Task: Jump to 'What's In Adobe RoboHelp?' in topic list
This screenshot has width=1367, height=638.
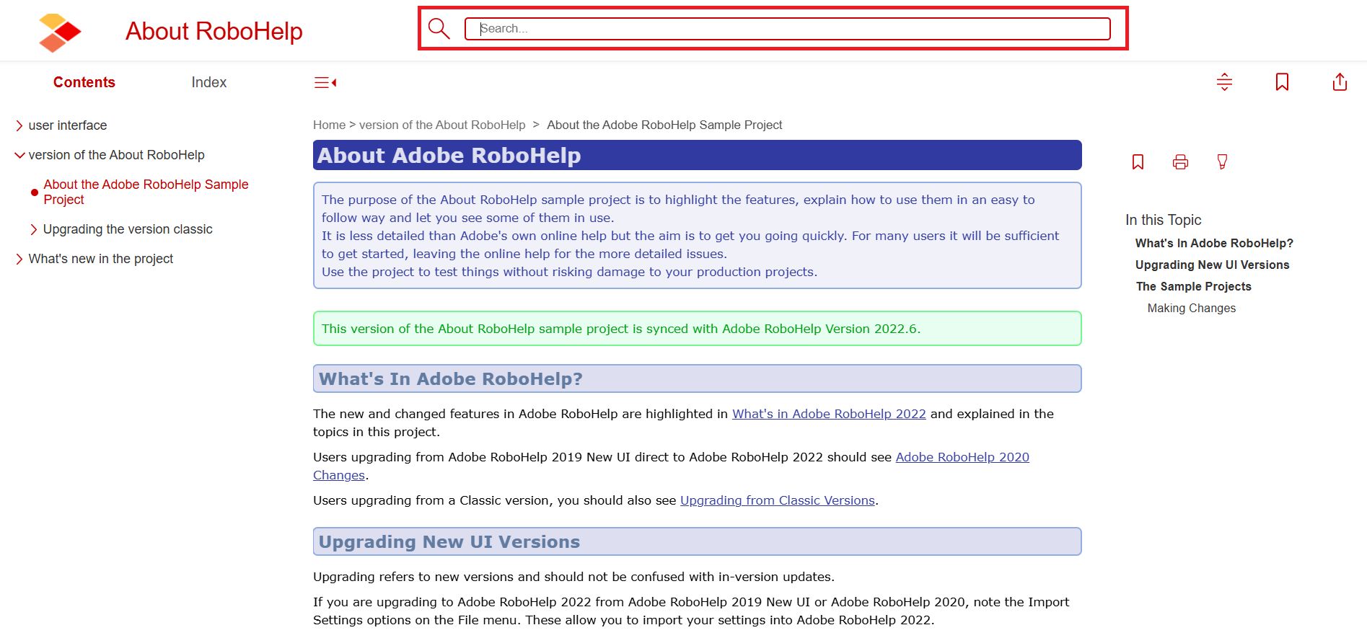Action: pos(1214,243)
